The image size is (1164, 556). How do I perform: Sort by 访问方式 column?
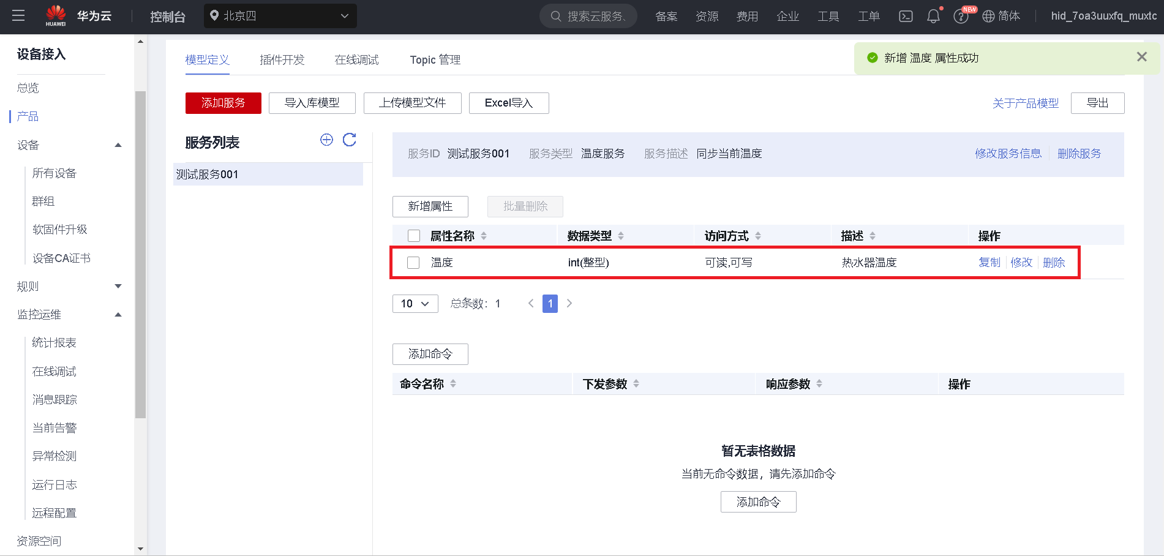(758, 236)
